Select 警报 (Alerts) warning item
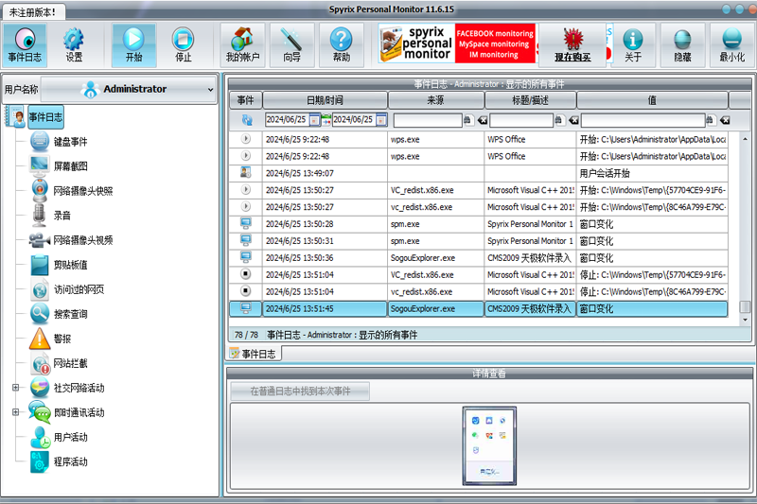This screenshot has width=757, height=504. 50,339
